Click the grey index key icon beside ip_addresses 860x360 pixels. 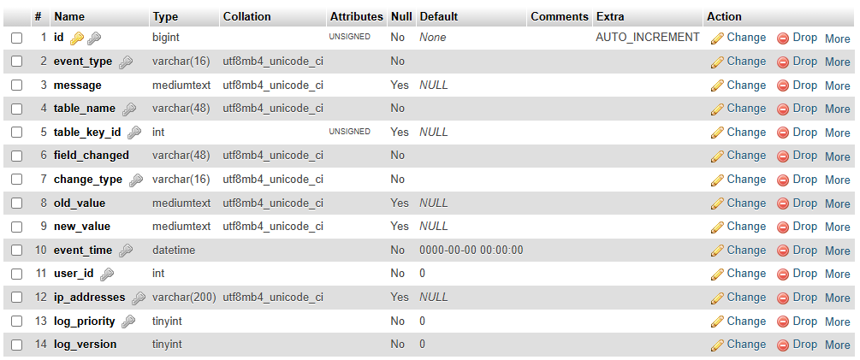(x=139, y=298)
